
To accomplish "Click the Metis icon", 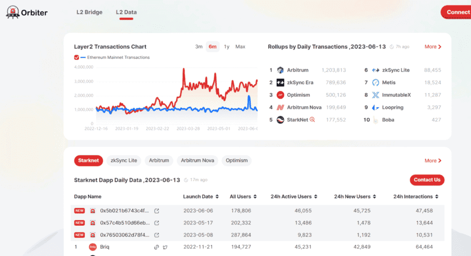I will pos(375,83).
